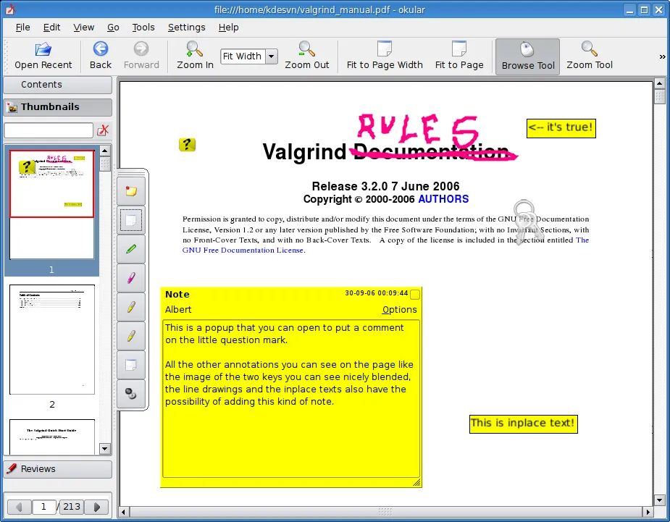Viewport: 670px width, 522px height.
Task: Click the horizontal scrollbar handle
Action: point(386,512)
